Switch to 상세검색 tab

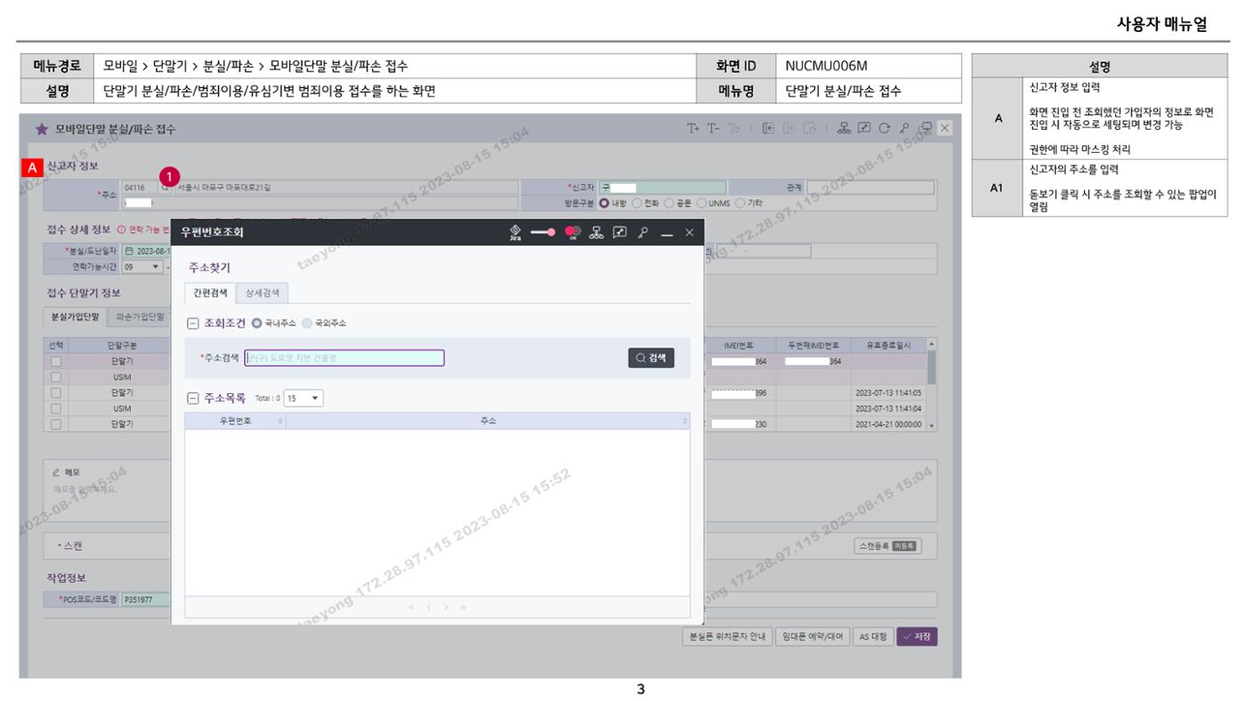[262, 293]
